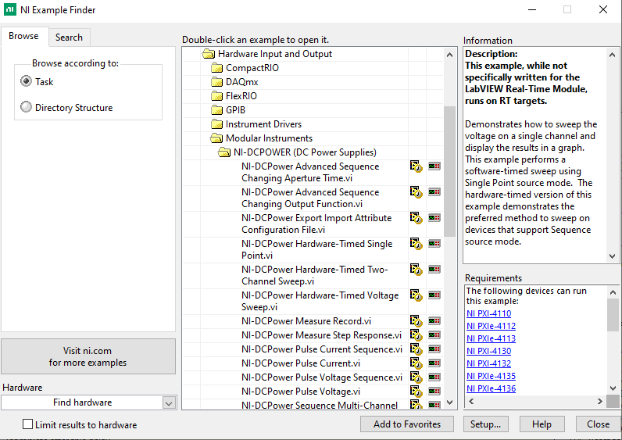The width and height of the screenshot is (622, 440).
Task: Open the NI PXIe-4113 device link
Action: 491,338
